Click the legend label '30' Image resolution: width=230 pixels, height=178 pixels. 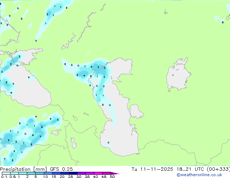tap(79, 177)
